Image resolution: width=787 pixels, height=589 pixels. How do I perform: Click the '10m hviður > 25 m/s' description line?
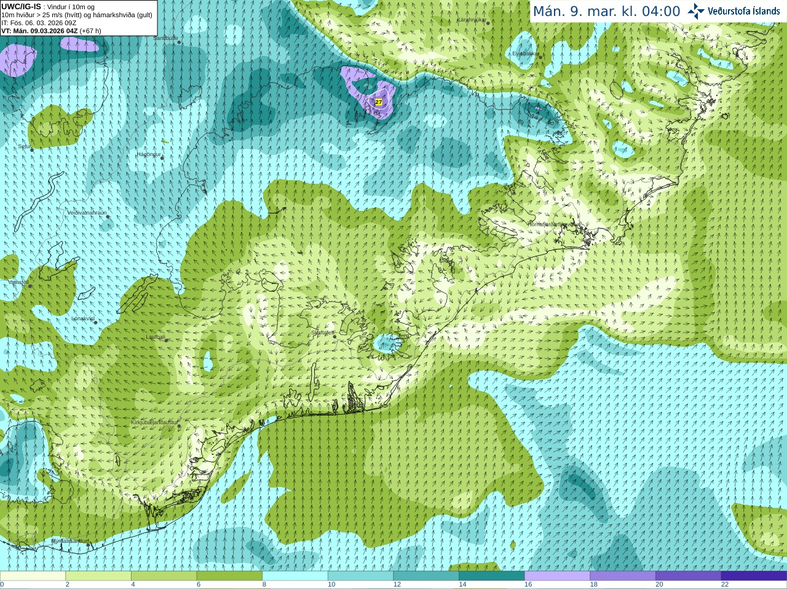[x=77, y=15]
